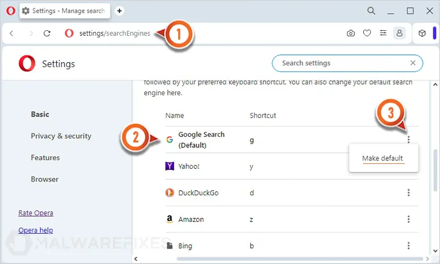Screen dimensions: 440x264
Task: Click shortcut letter z for Amazon
Action: pos(251,219)
